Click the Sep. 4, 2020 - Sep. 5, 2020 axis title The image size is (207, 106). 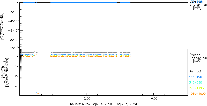[x=103, y=104]
